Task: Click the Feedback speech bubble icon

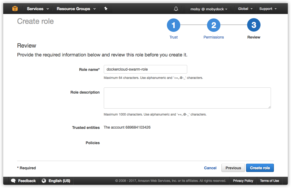Action: tap(14, 181)
